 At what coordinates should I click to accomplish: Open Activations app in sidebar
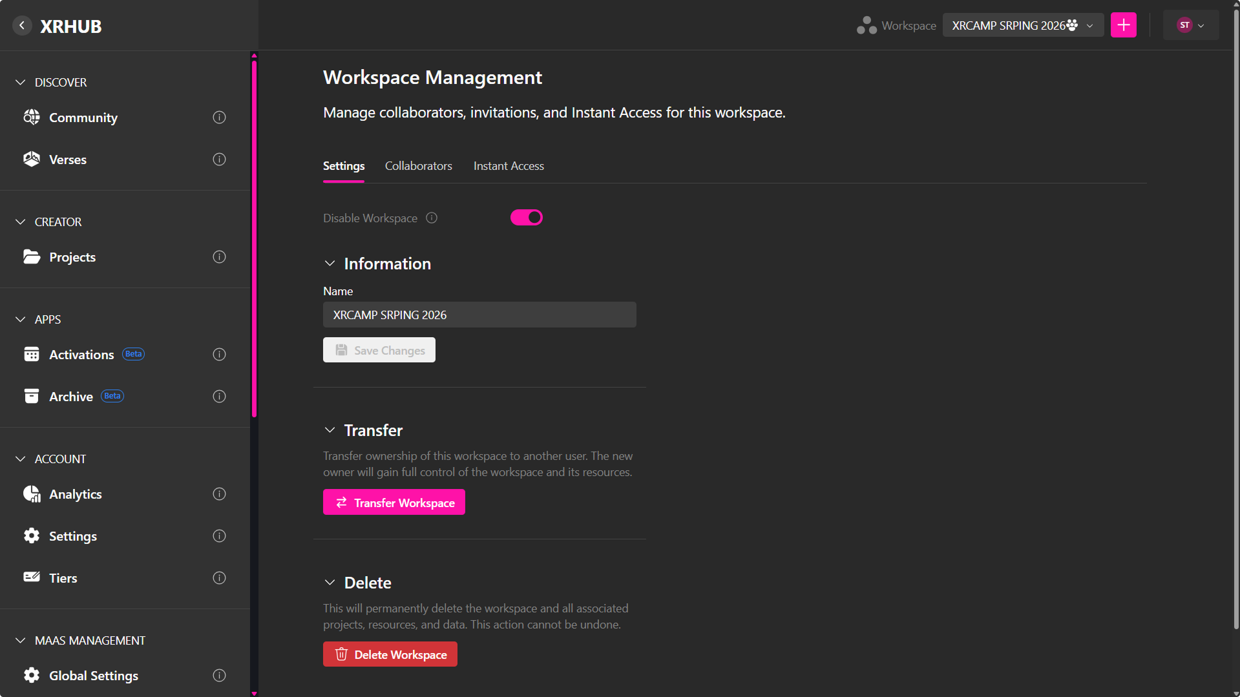(x=81, y=355)
